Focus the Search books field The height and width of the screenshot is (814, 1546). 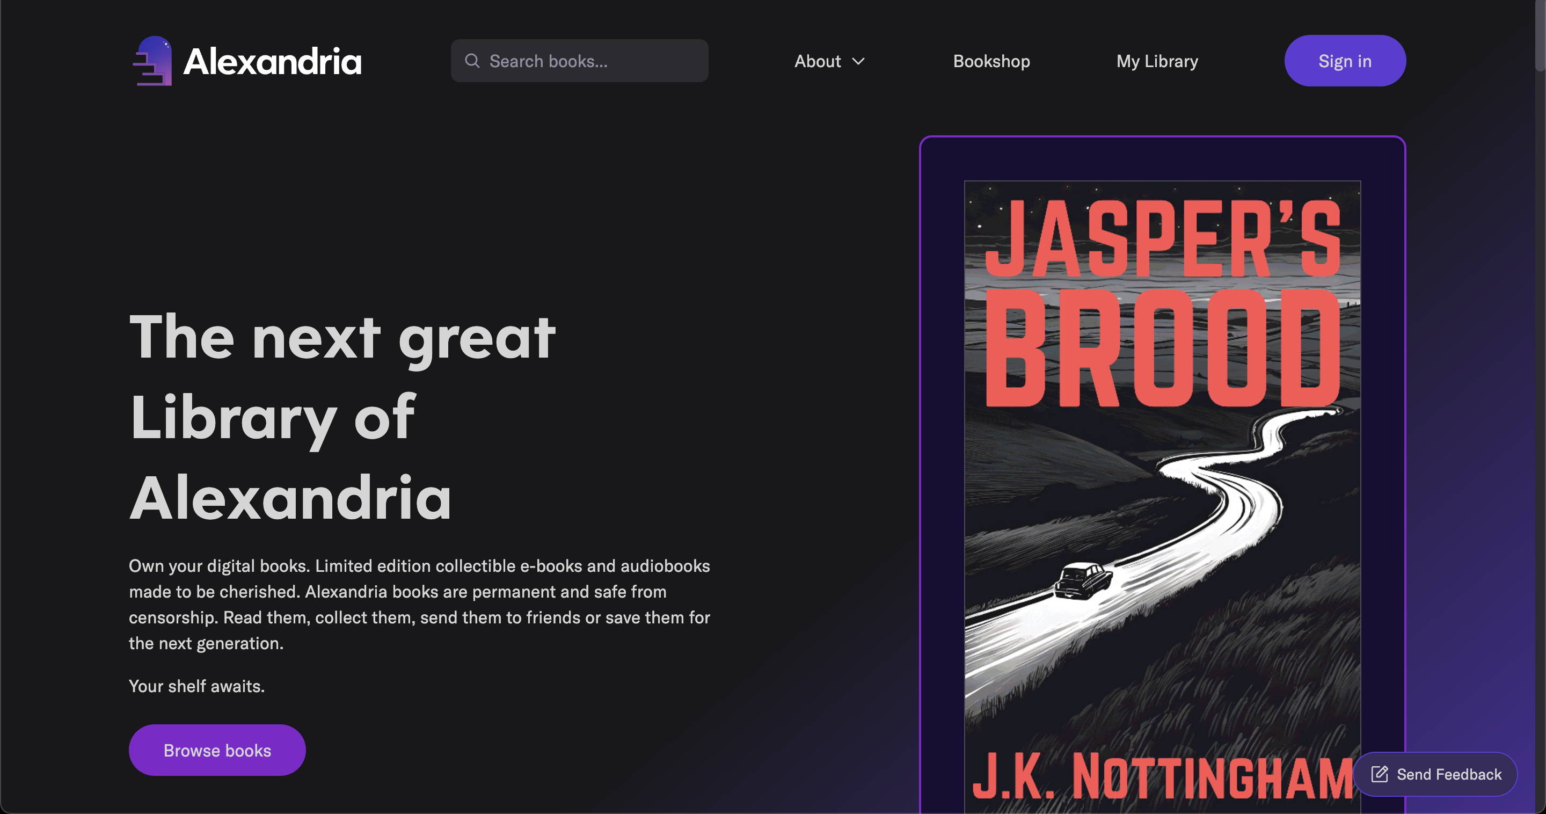(x=579, y=61)
